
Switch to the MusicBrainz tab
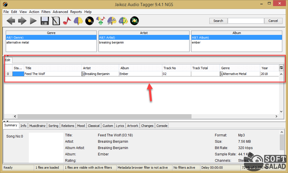(x=37, y=126)
